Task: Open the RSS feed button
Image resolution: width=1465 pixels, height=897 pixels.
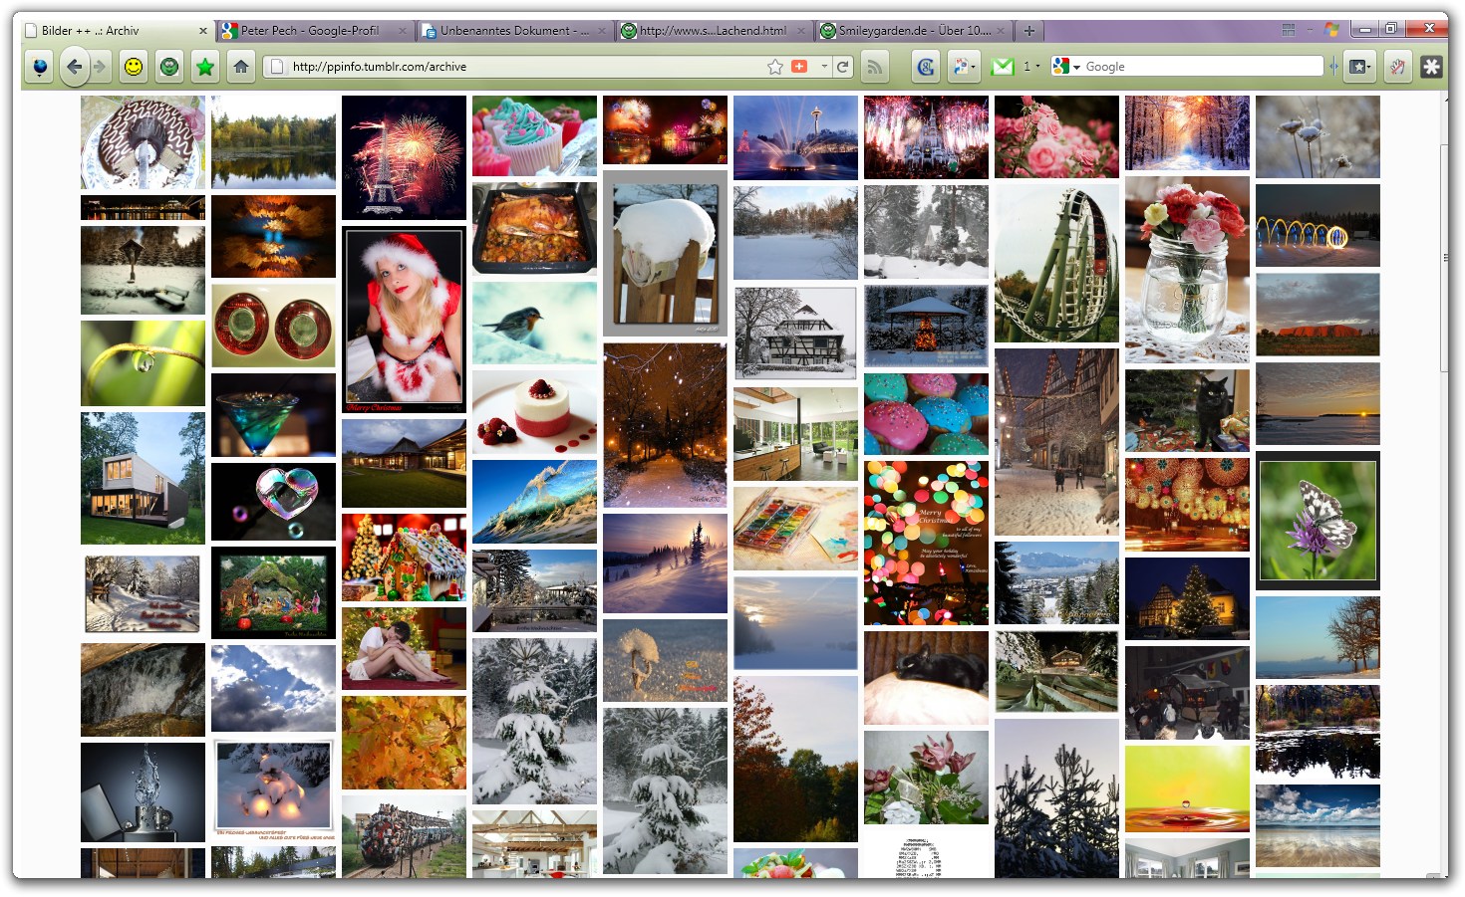Action: [x=874, y=67]
